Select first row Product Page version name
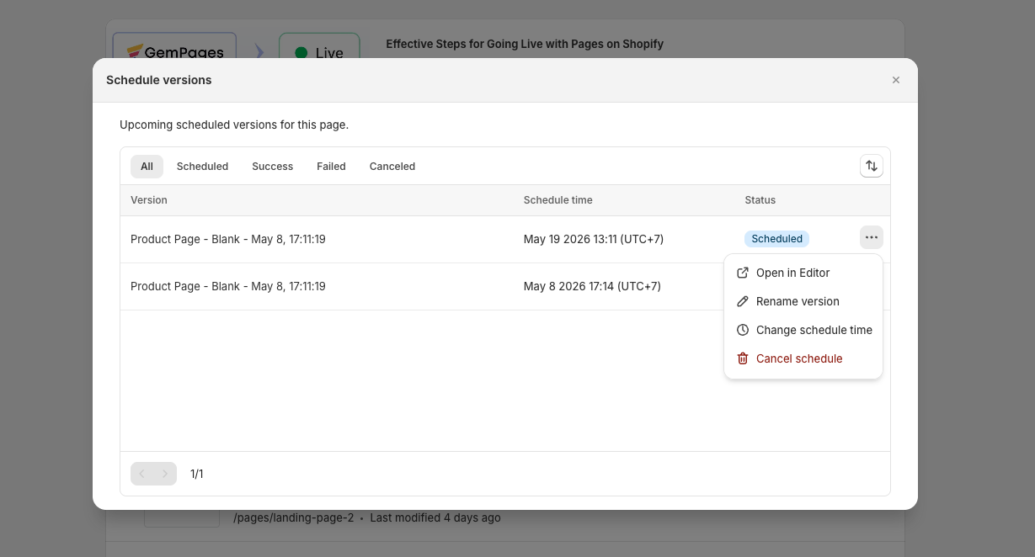The height and width of the screenshot is (557, 1035). (x=228, y=239)
